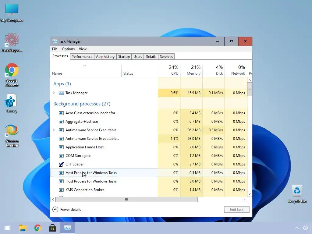
Task: Click AggregatorHost.exe process icon
Action: click(61, 122)
